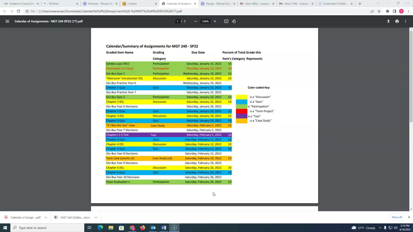
Task: Reload the page in Chrome
Action: pyautogui.click(x=18, y=11)
